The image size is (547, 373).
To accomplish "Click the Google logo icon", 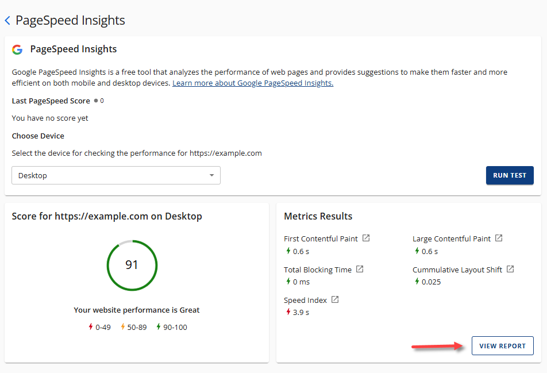I will pos(17,49).
